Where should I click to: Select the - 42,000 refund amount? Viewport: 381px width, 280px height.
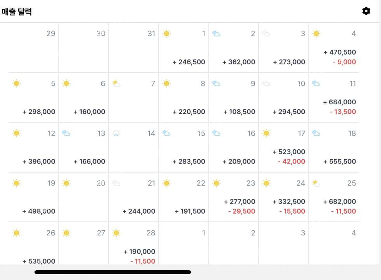pyautogui.click(x=292, y=161)
